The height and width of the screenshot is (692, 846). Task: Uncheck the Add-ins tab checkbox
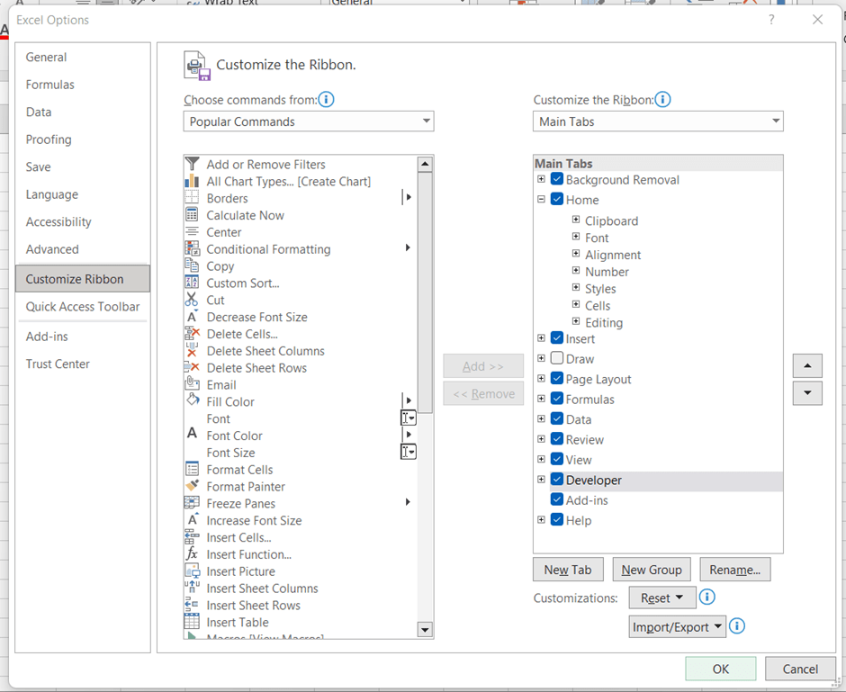tap(557, 499)
